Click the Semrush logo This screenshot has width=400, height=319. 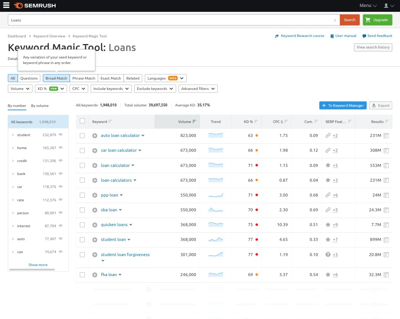[x=35, y=5]
